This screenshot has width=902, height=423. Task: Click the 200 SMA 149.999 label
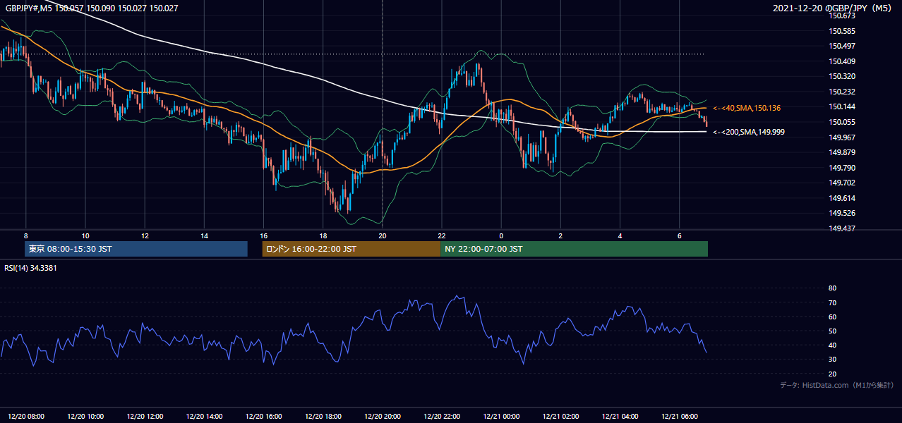click(749, 132)
